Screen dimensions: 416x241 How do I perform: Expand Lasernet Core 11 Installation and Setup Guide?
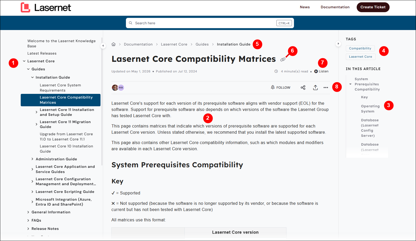pos(37,112)
